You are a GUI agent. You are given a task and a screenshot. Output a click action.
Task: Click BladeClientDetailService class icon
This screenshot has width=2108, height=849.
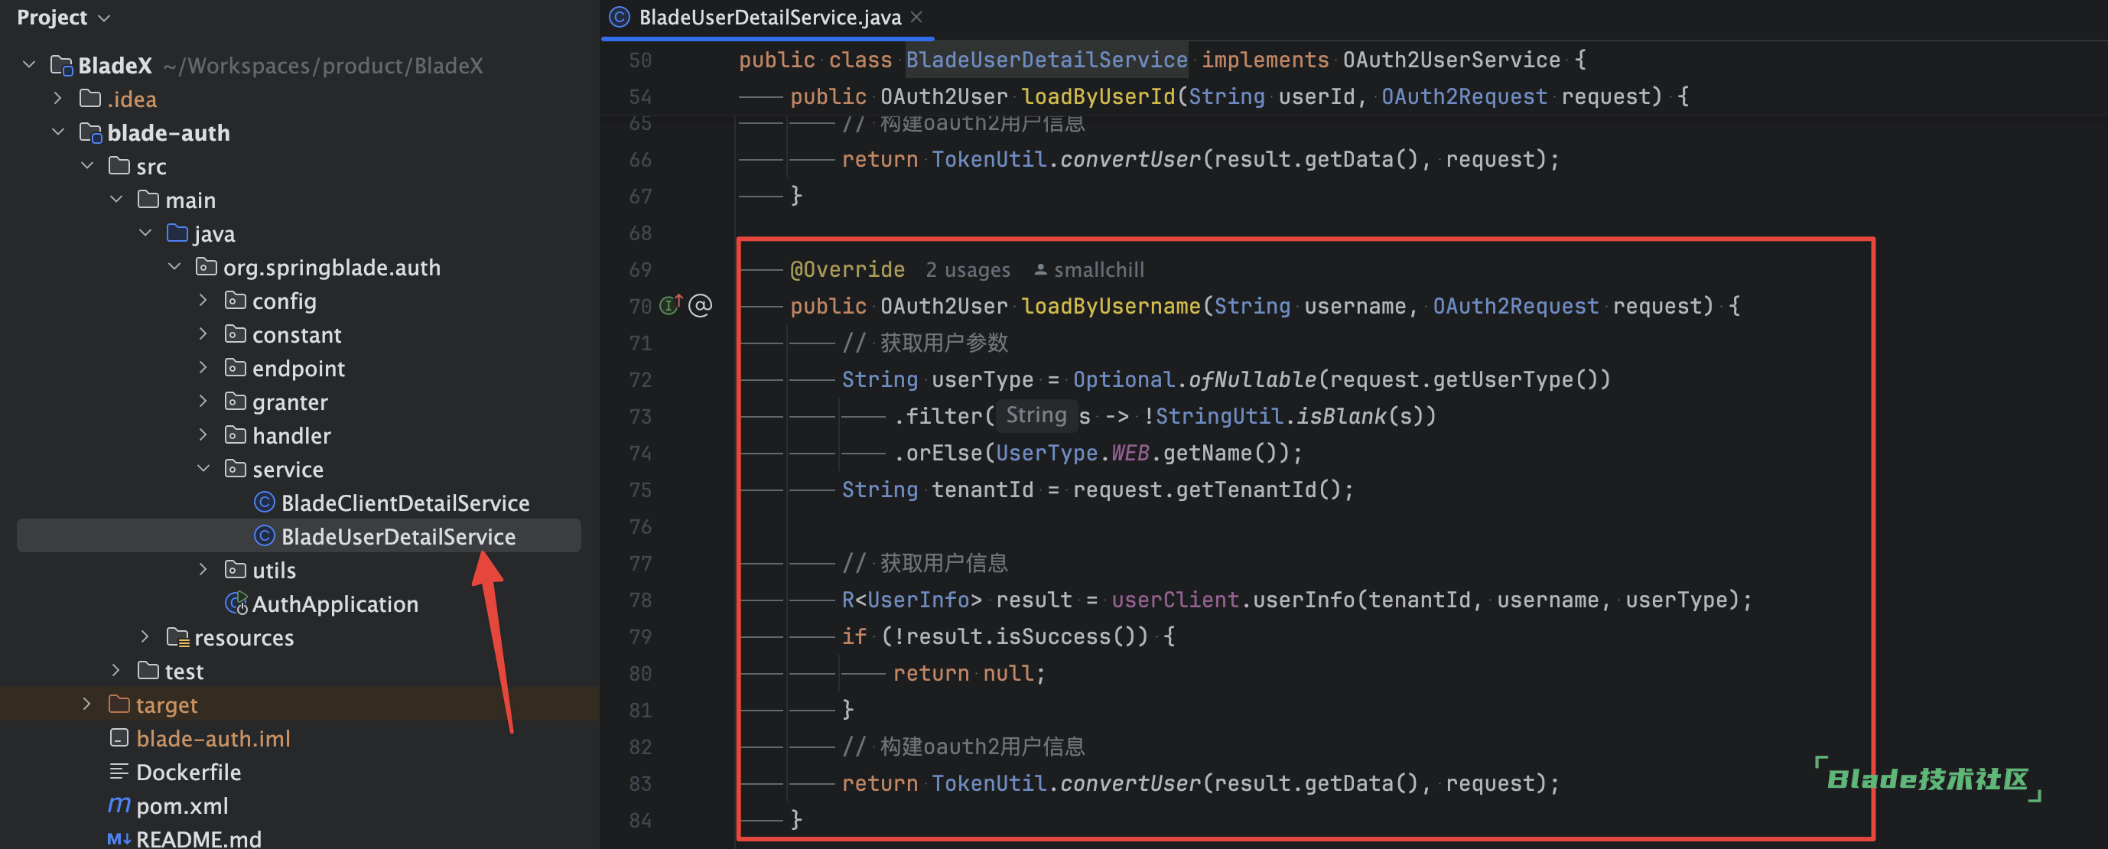[x=265, y=502]
